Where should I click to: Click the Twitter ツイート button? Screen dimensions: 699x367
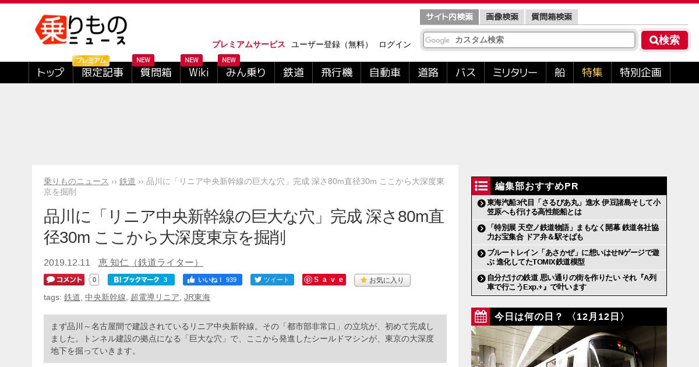[x=272, y=280]
